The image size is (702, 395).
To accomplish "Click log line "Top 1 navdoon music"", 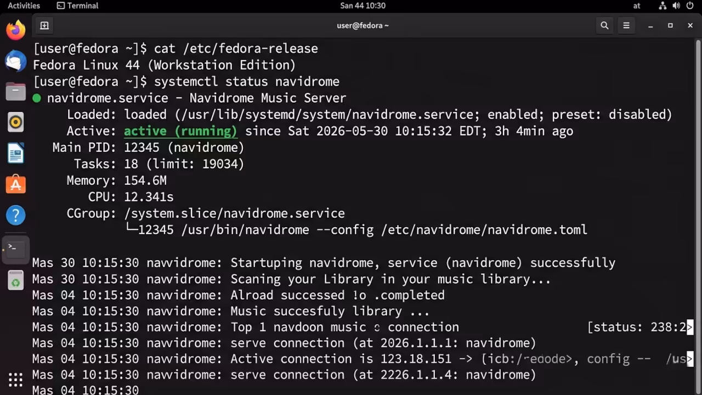I will (246, 328).
